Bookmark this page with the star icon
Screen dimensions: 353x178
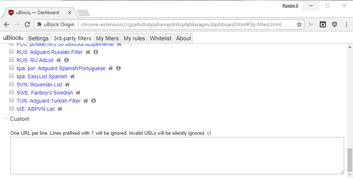click(x=299, y=25)
